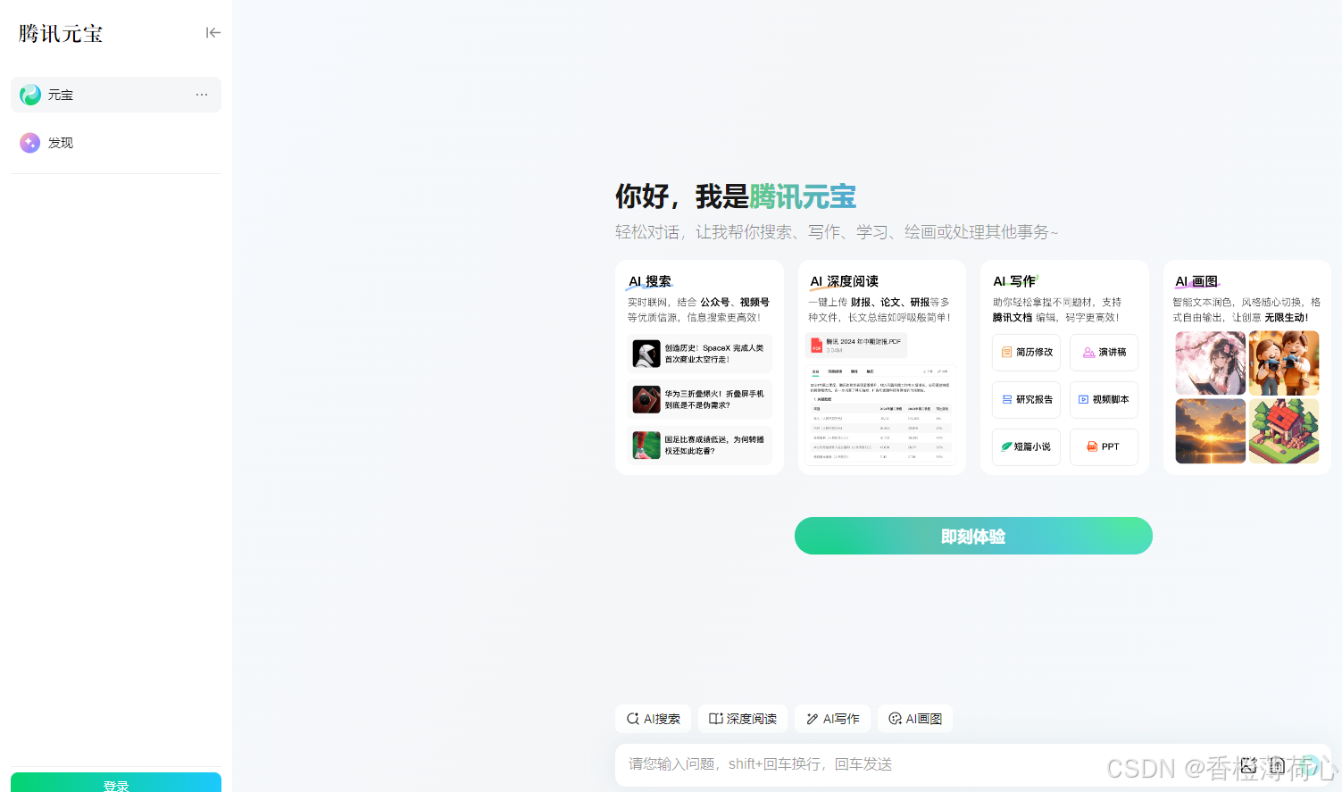The image size is (1342, 792).
Task: Open the 发现 sidebar entry
Action: click(x=116, y=143)
